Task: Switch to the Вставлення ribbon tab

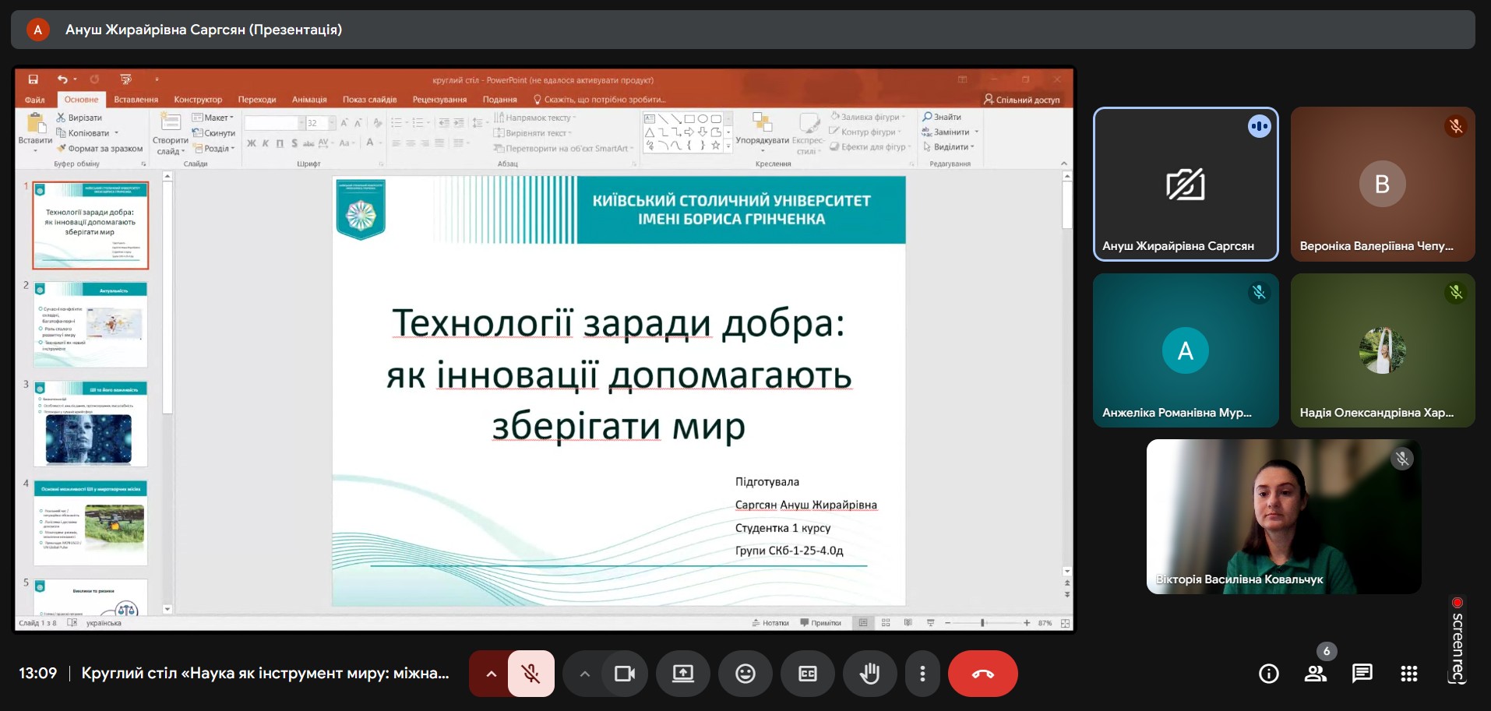Action: [x=136, y=100]
